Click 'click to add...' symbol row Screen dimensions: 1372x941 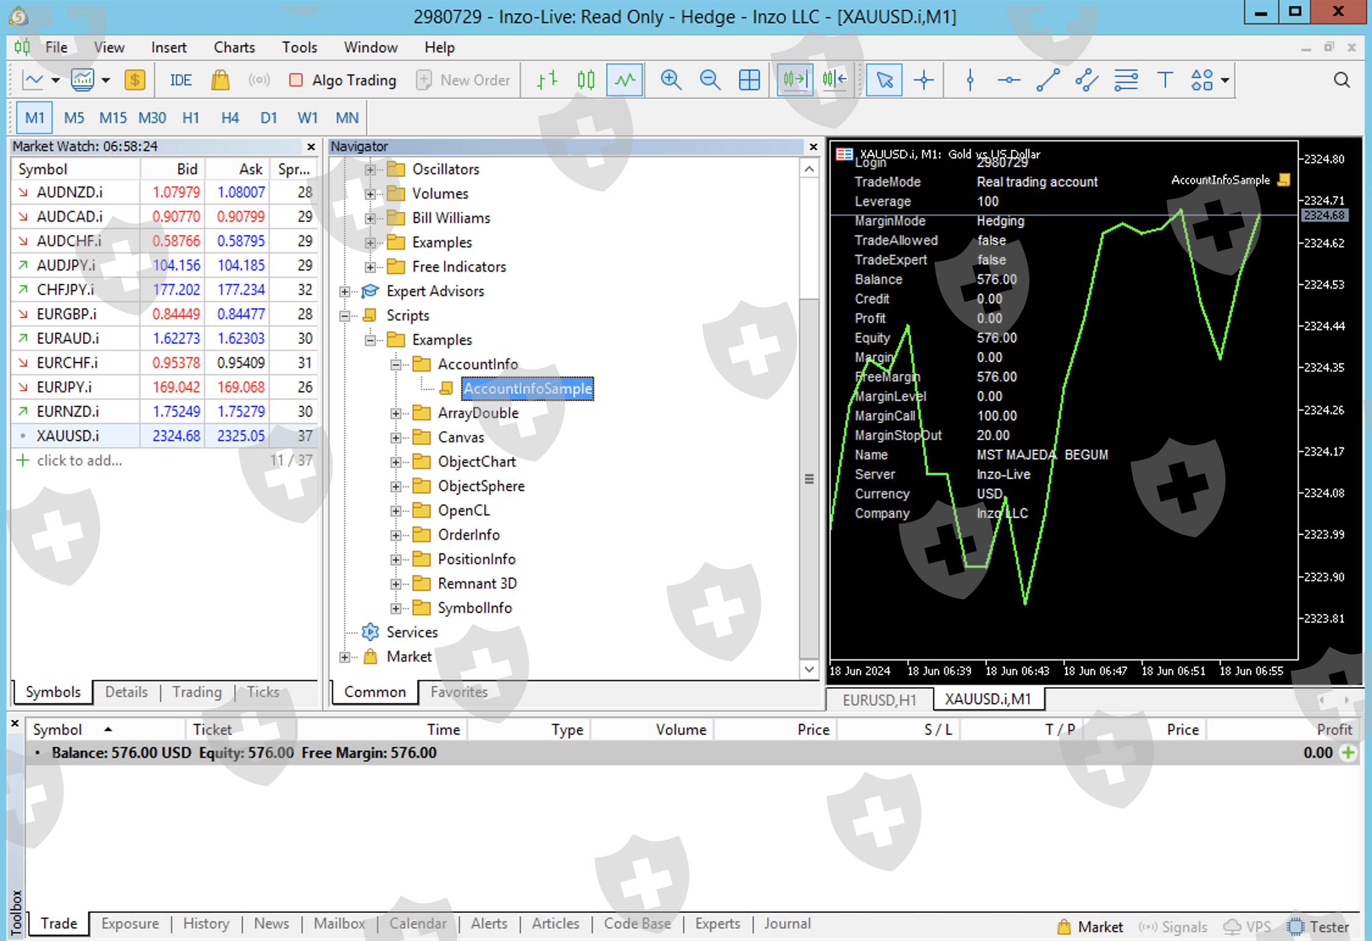pyautogui.click(x=79, y=460)
